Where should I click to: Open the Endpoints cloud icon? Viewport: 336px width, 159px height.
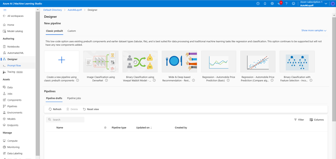(4, 125)
